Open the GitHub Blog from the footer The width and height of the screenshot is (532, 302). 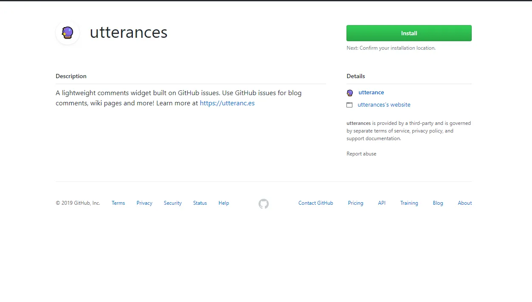point(438,203)
